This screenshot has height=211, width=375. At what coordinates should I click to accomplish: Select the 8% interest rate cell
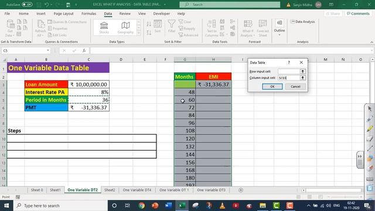click(x=88, y=92)
